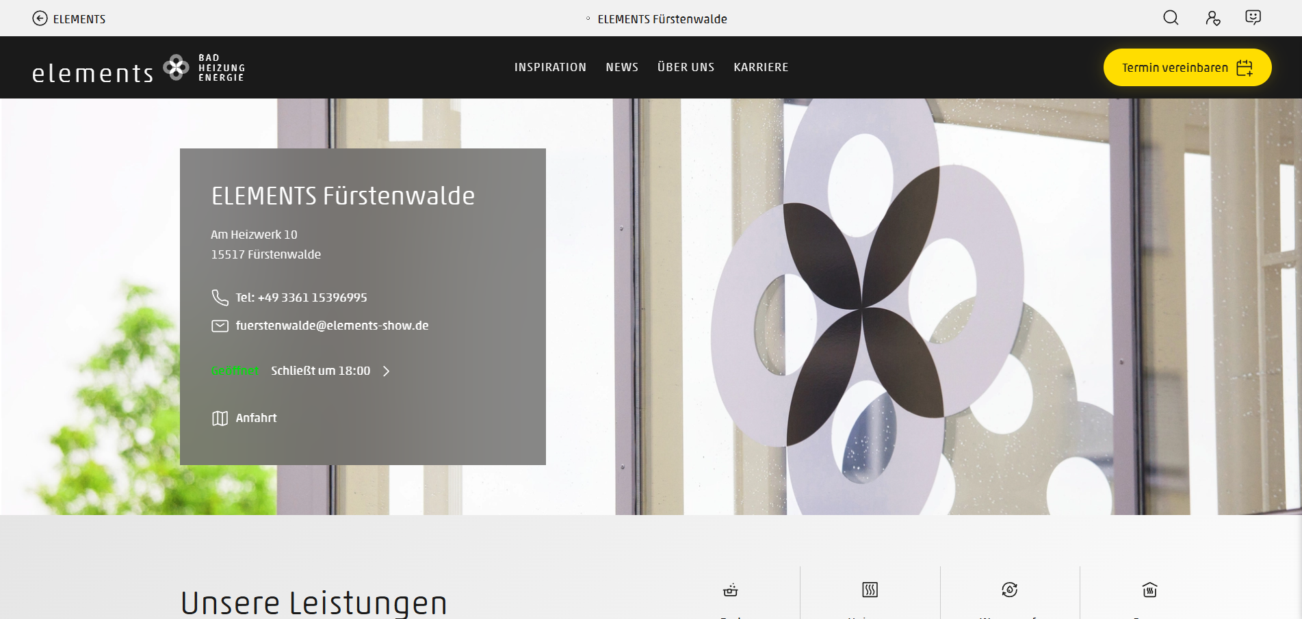Image resolution: width=1302 pixels, height=619 pixels.
Task: Click the elements logo in header
Action: (x=138, y=68)
